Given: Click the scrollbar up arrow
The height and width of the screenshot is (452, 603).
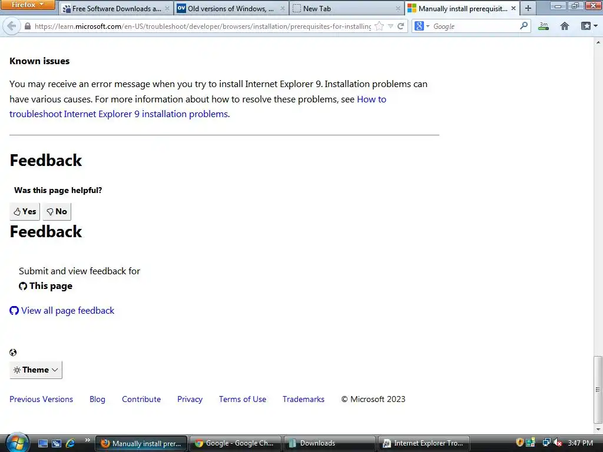Looking at the screenshot, I should (x=598, y=42).
